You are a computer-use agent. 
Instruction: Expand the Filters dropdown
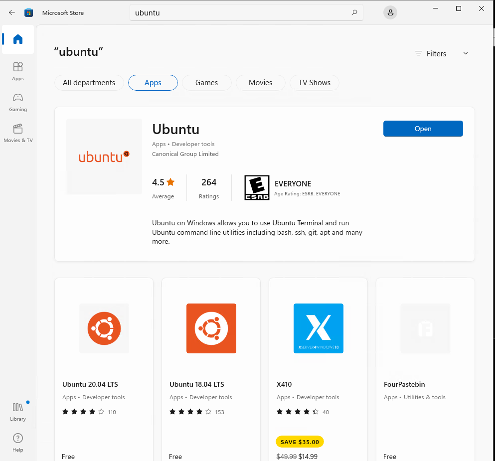[x=442, y=53]
